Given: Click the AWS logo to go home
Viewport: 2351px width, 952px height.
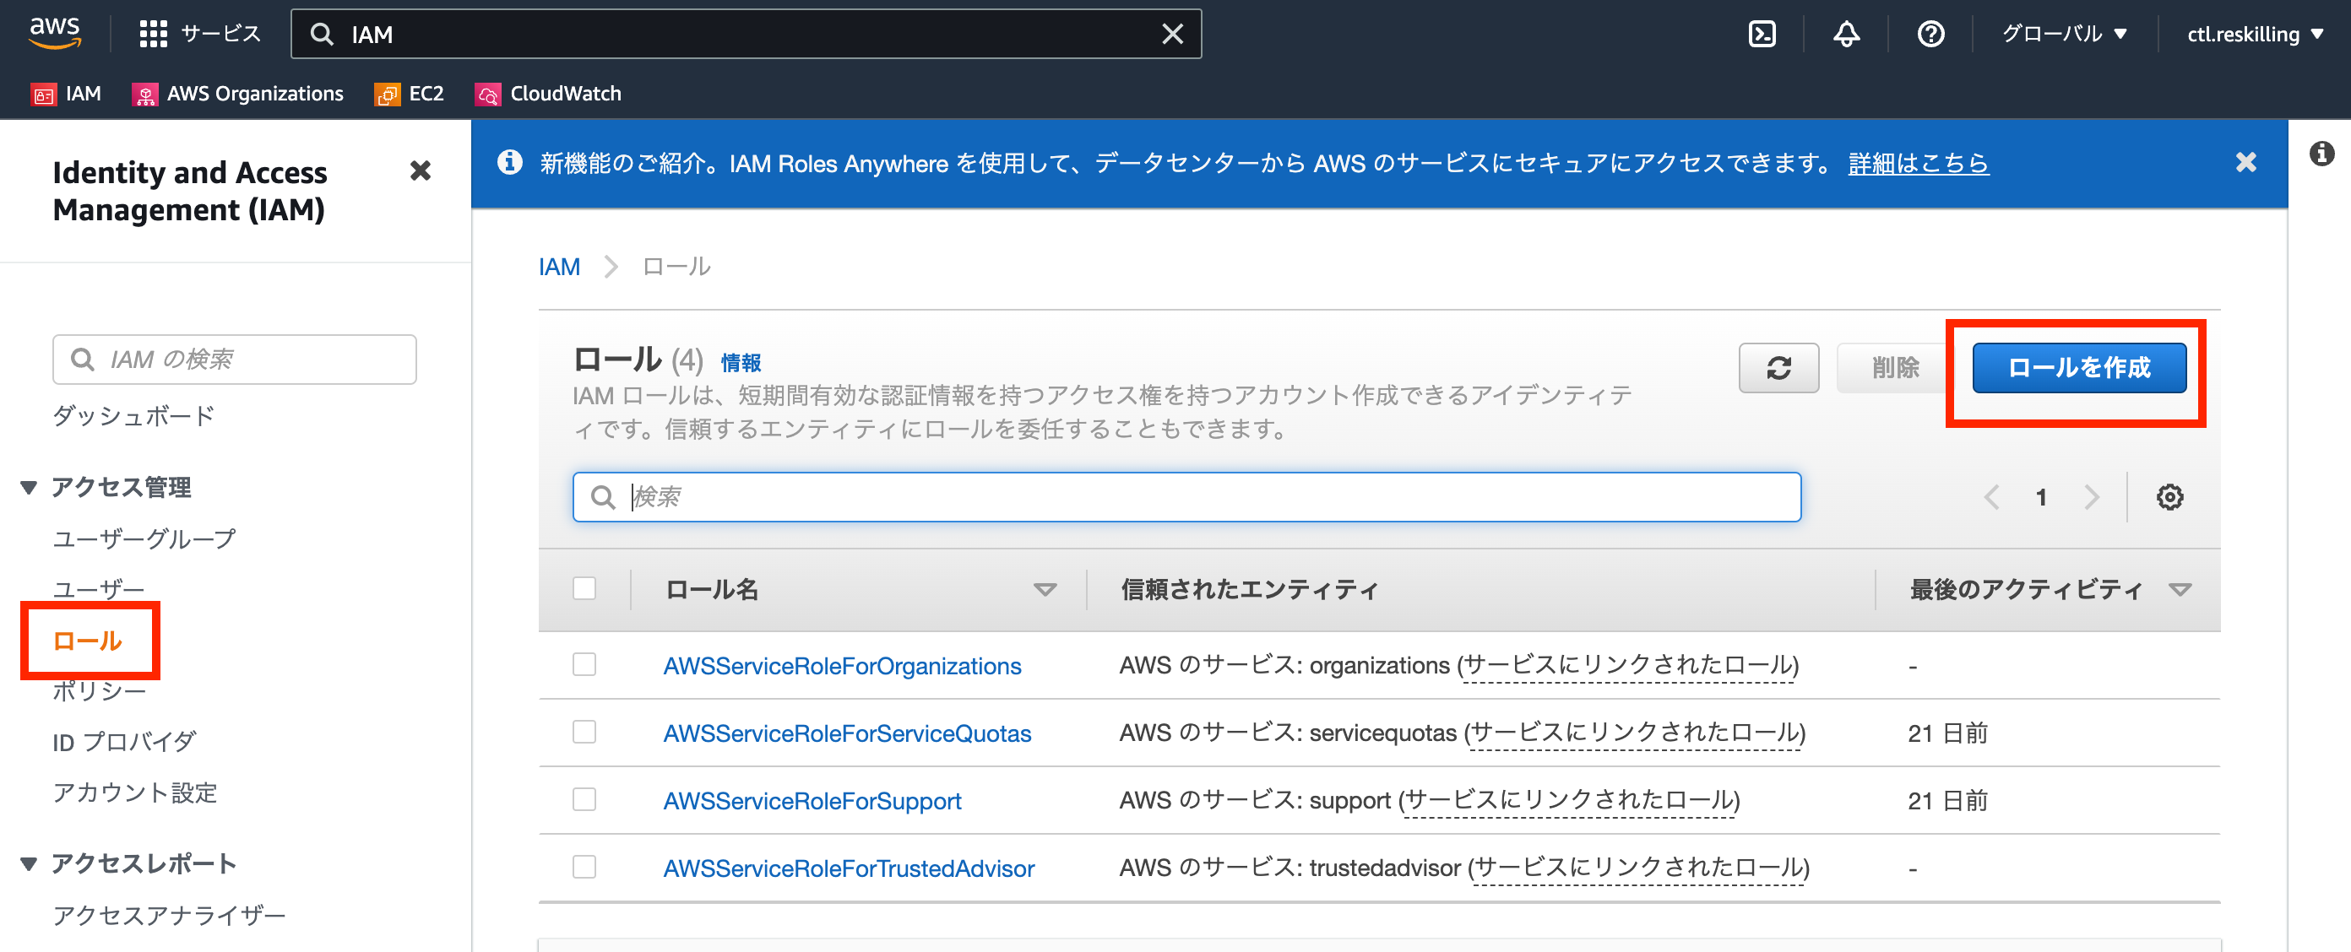Looking at the screenshot, I should (55, 33).
